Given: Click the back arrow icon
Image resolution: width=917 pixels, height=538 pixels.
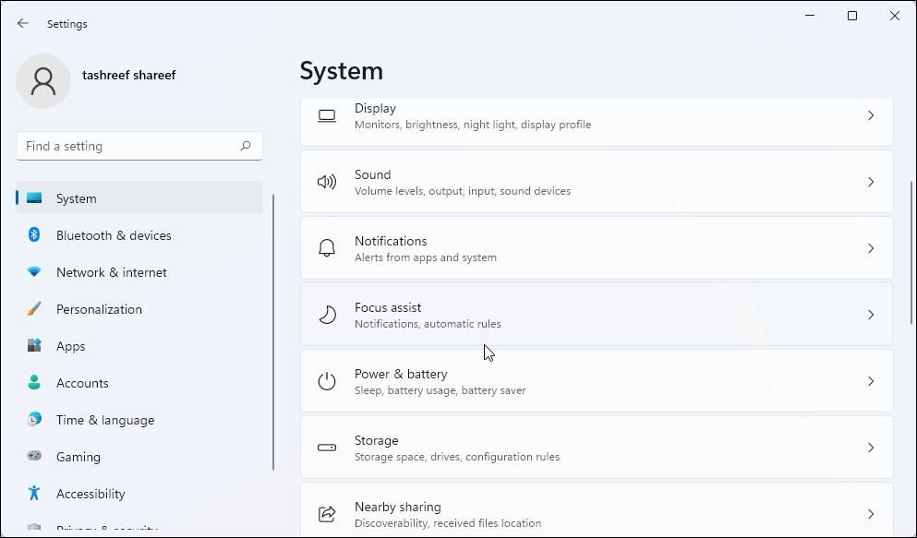Looking at the screenshot, I should (23, 23).
